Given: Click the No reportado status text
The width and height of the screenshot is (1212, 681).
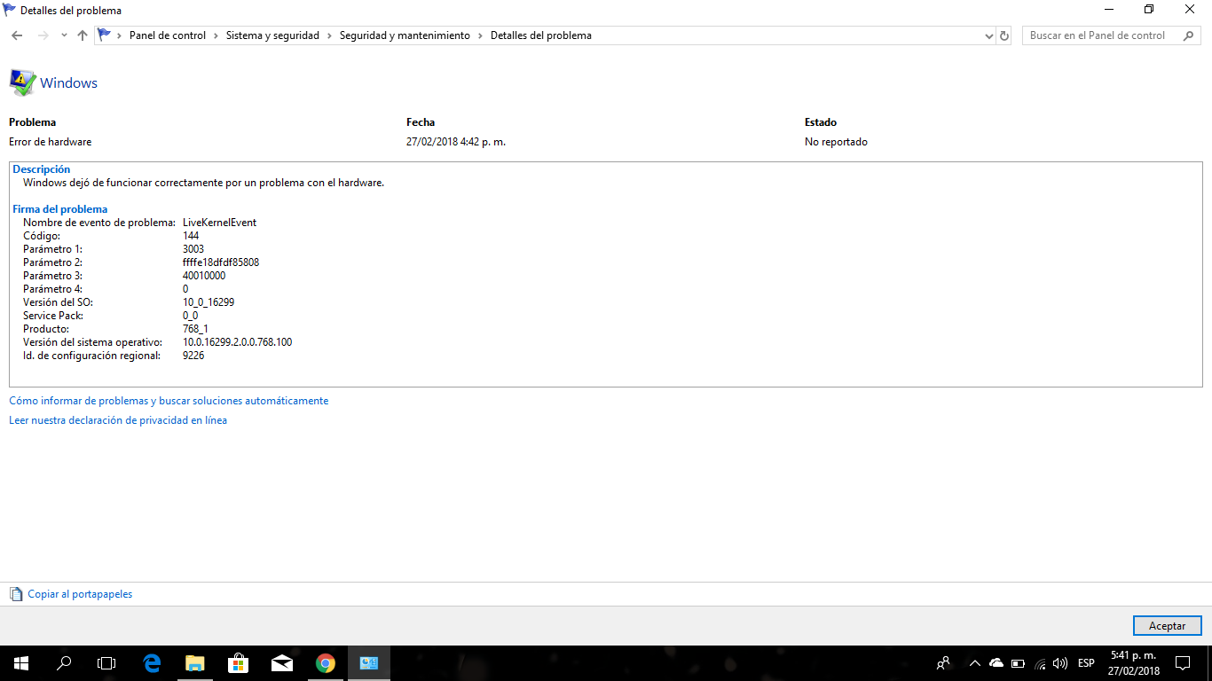Looking at the screenshot, I should coord(836,142).
